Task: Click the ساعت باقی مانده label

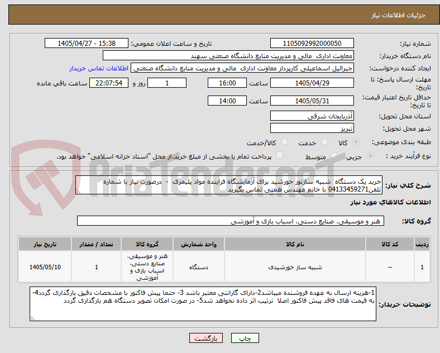Action: pyautogui.click(x=62, y=83)
